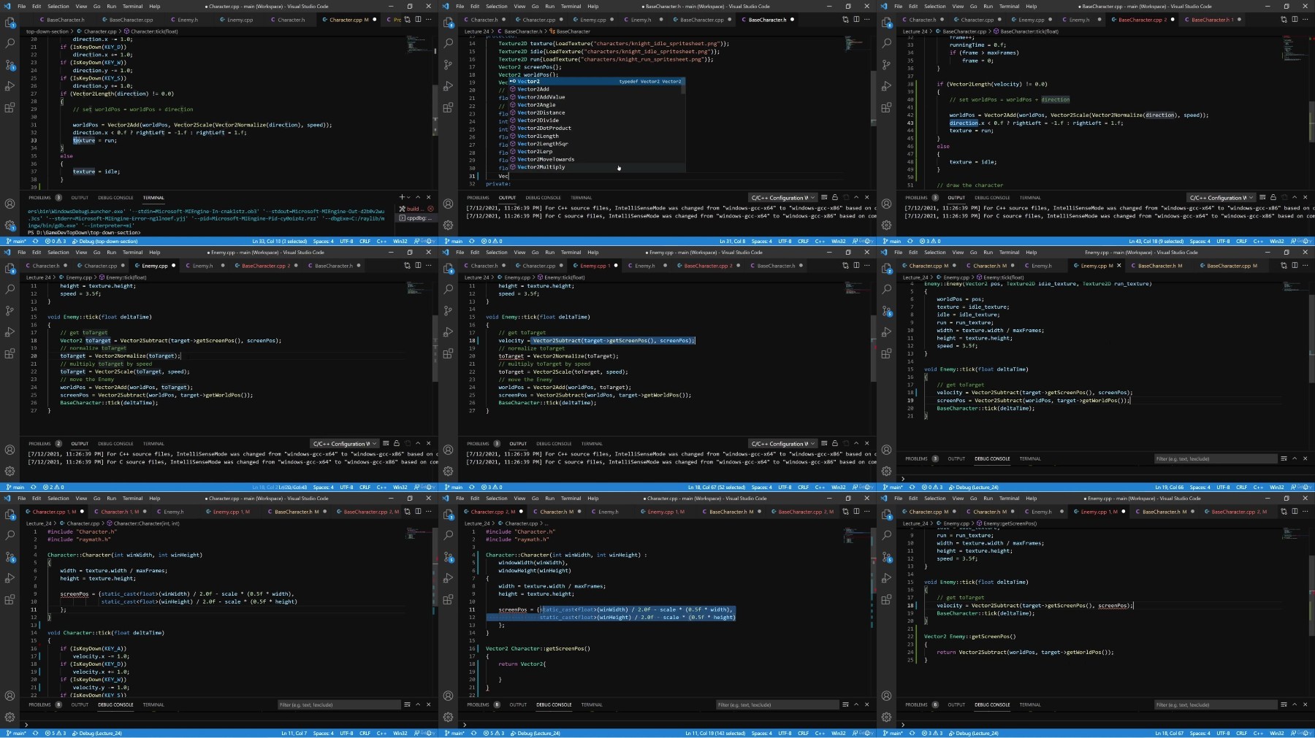This screenshot has height=738, width=1315.
Task: Synchronize changes in BaseCharacter.h window status bar
Action: coord(472,241)
